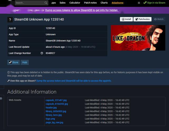Click the App Type value Unknown
The width and height of the screenshot is (169, 131).
pos(50,34)
